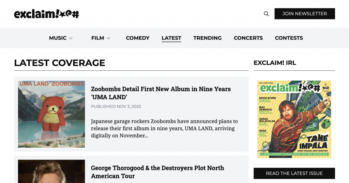Click the Exclaim! IRL heading
This screenshot has height=183, width=349.
275,63
